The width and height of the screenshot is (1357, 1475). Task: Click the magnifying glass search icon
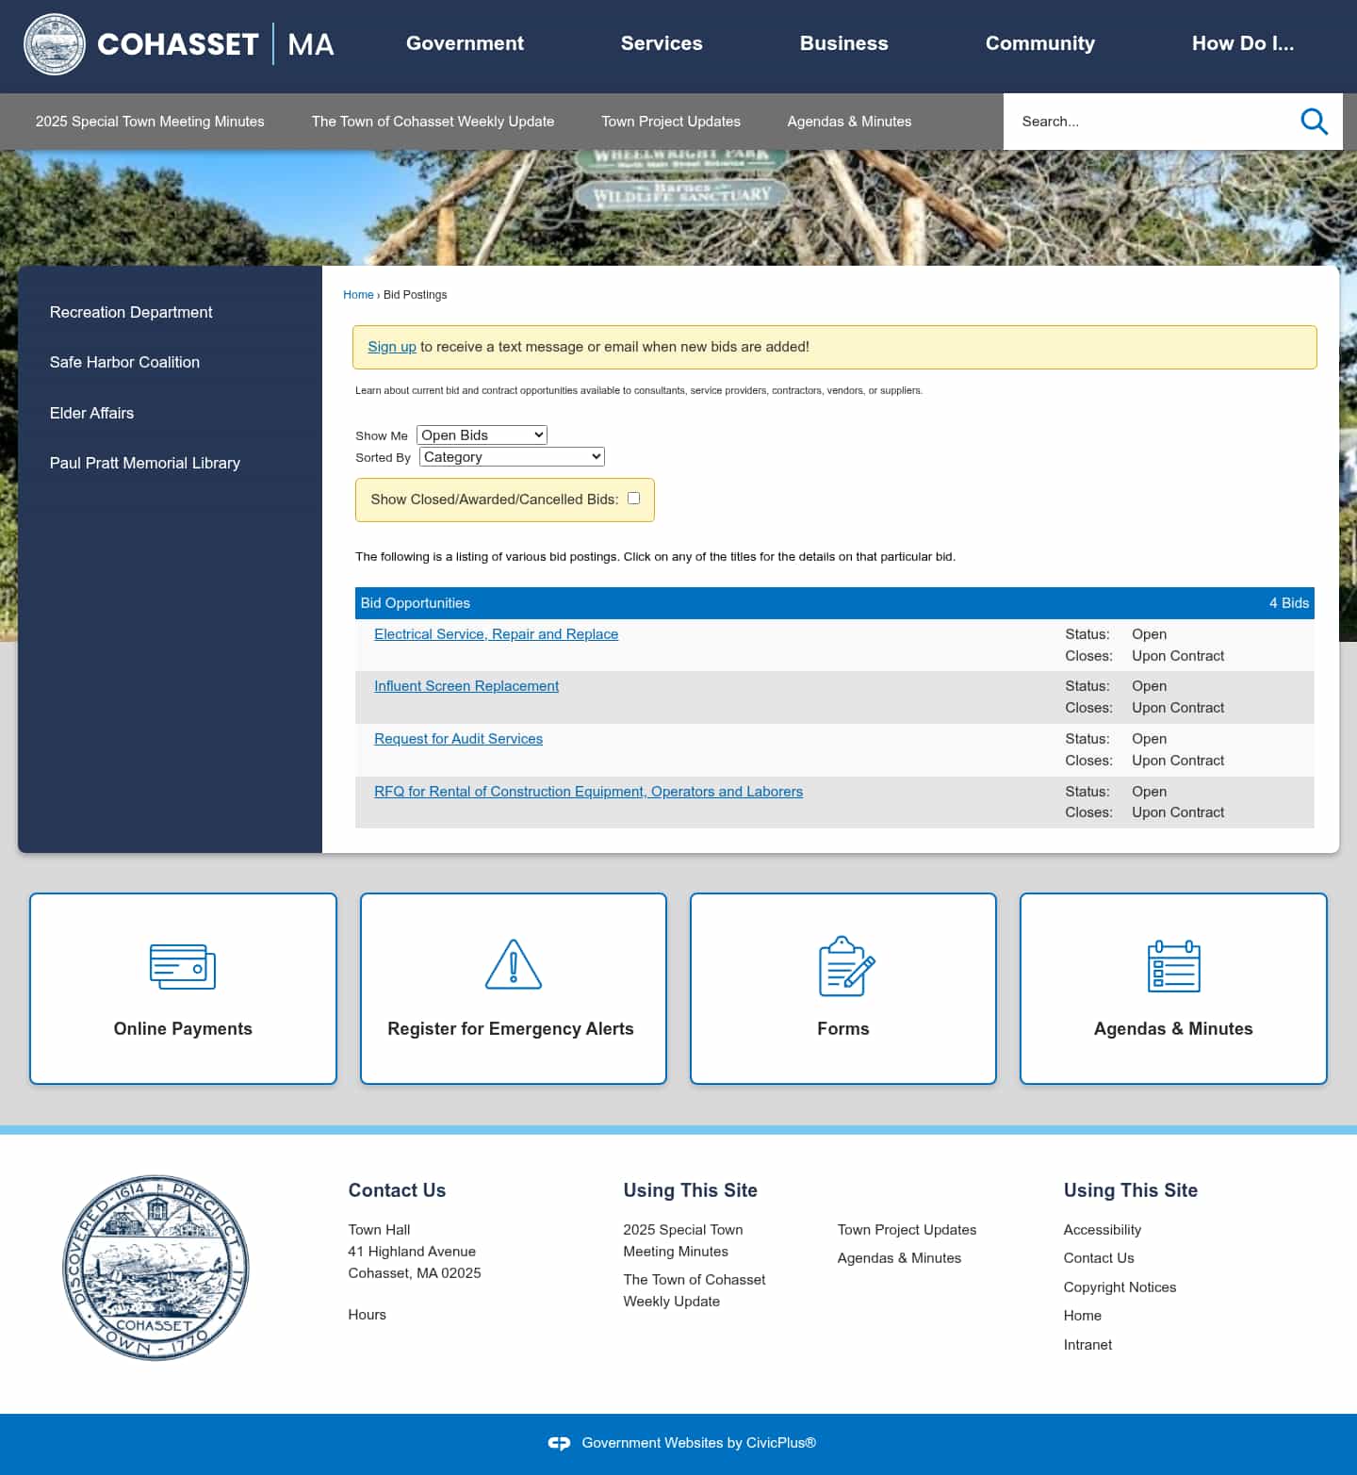click(1314, 122)
